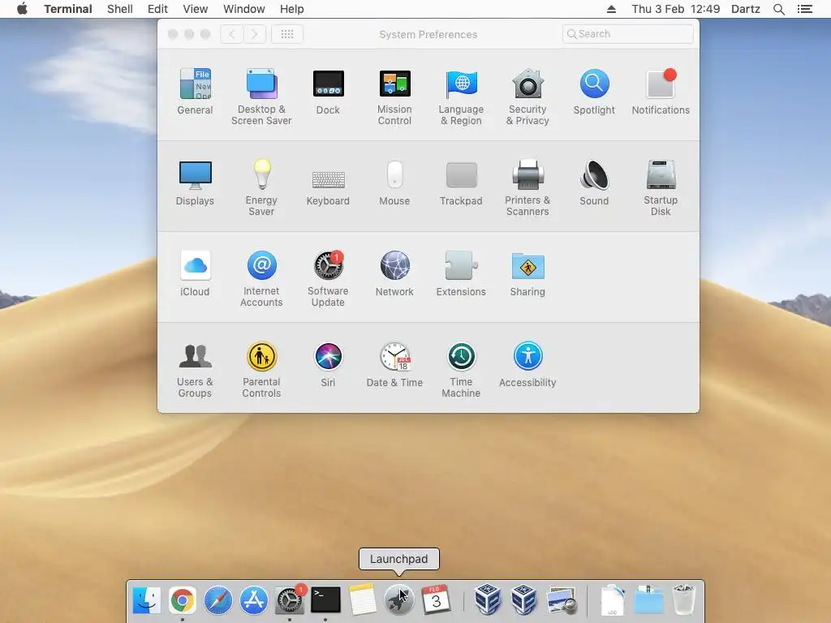Open Preview app icon in Dock
The image size is (831, 623).
click(x=562, y=599)
